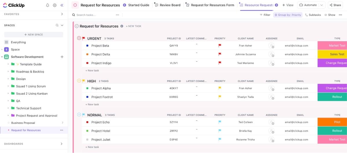Open ellipsis menu next to search tasks
This screenshot has height=153, width=347.
(x=117, y=15)
